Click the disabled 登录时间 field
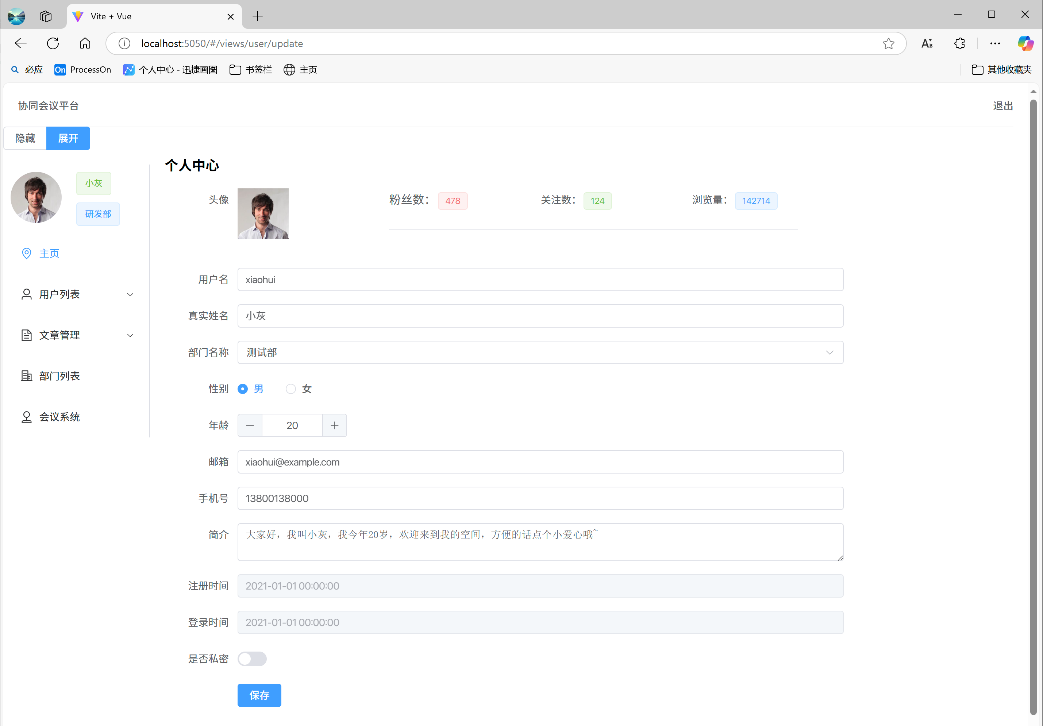 (540, 622)
